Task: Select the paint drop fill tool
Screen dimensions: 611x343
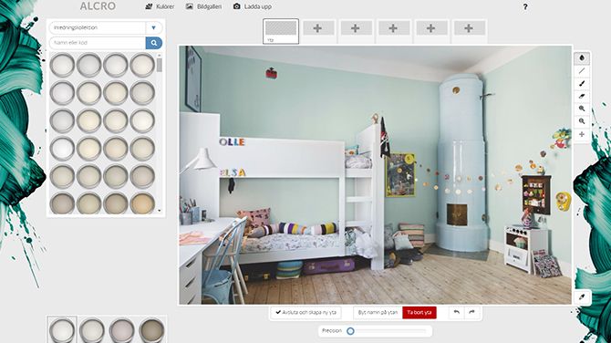Action: (x=582, y=58)
